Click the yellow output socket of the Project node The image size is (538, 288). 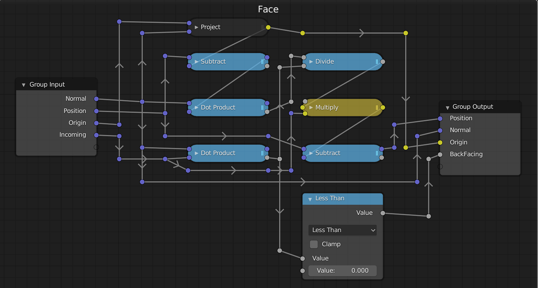268,27
